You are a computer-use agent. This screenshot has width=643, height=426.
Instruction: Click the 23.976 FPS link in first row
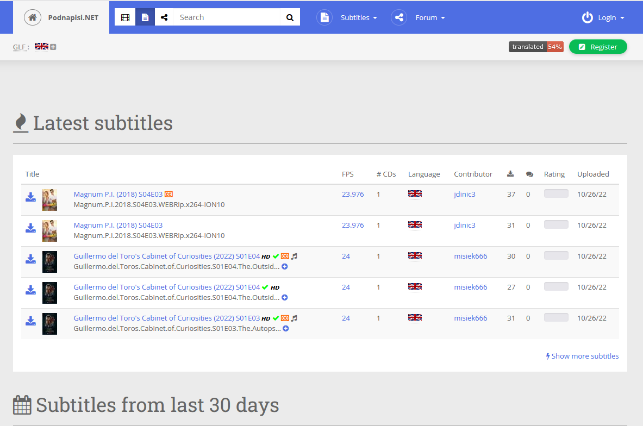[353, 195]
